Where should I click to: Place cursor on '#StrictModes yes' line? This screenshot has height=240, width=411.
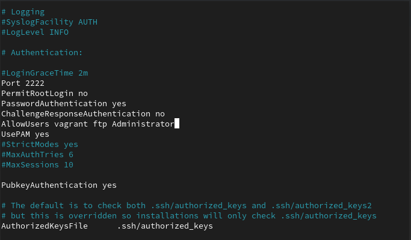pos(40,145)
